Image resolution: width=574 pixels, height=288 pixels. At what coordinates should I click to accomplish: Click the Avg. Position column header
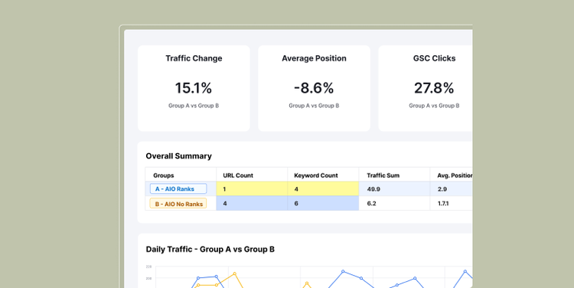pyautogui.click(x=455, y=175)
